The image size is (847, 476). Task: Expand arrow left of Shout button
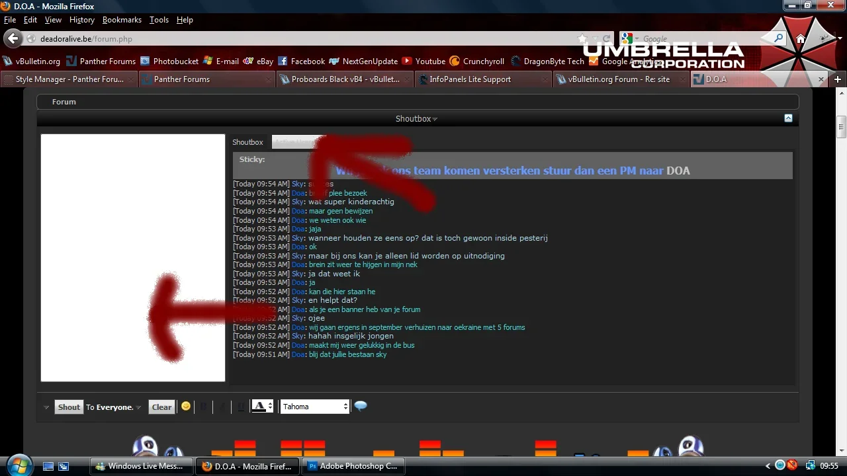click(46, 407)
